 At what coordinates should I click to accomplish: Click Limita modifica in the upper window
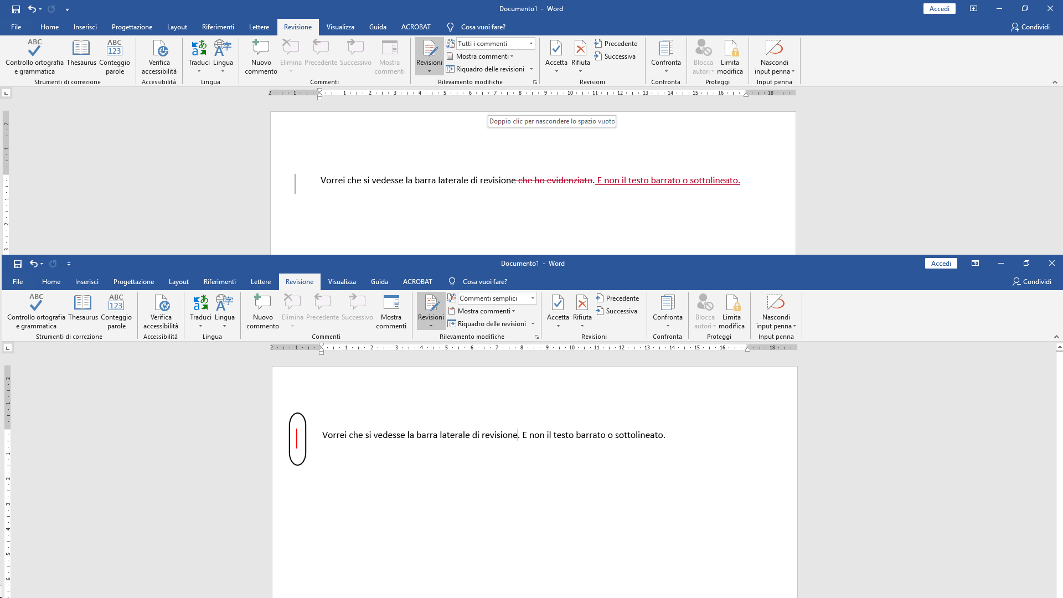[x=730, y=57]
